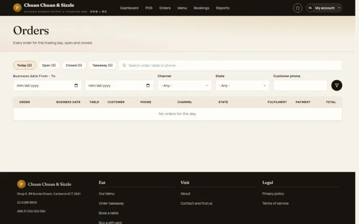The height and width of the screenshot is (224, 359).
Task: Open calendar picker for To date
Action: tap(148, 85)
